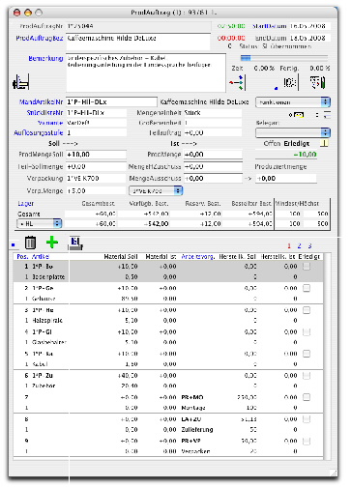This screenshot has width=351, height=487.
Task: Click the Lager label link
Action: pyautogui.click(x=25, y=204)
